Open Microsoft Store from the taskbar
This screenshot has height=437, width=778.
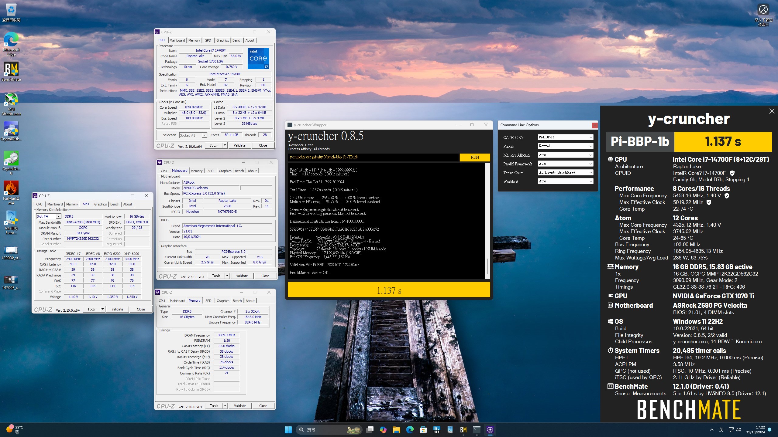[x=423, y=430]
